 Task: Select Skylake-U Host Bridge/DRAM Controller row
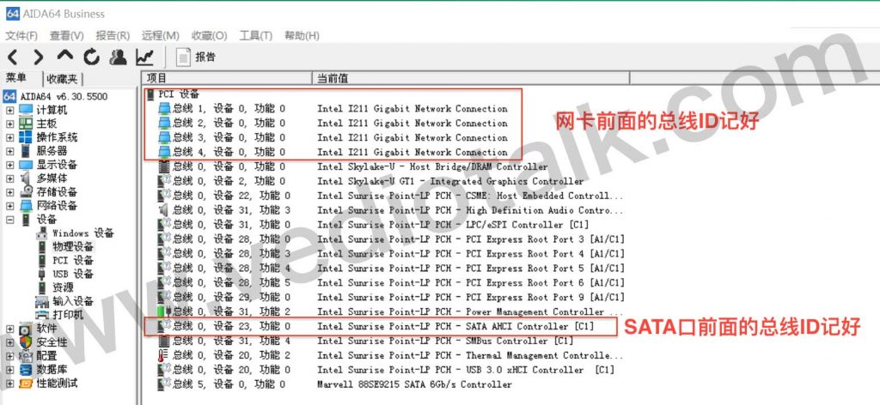pos(353,167)
